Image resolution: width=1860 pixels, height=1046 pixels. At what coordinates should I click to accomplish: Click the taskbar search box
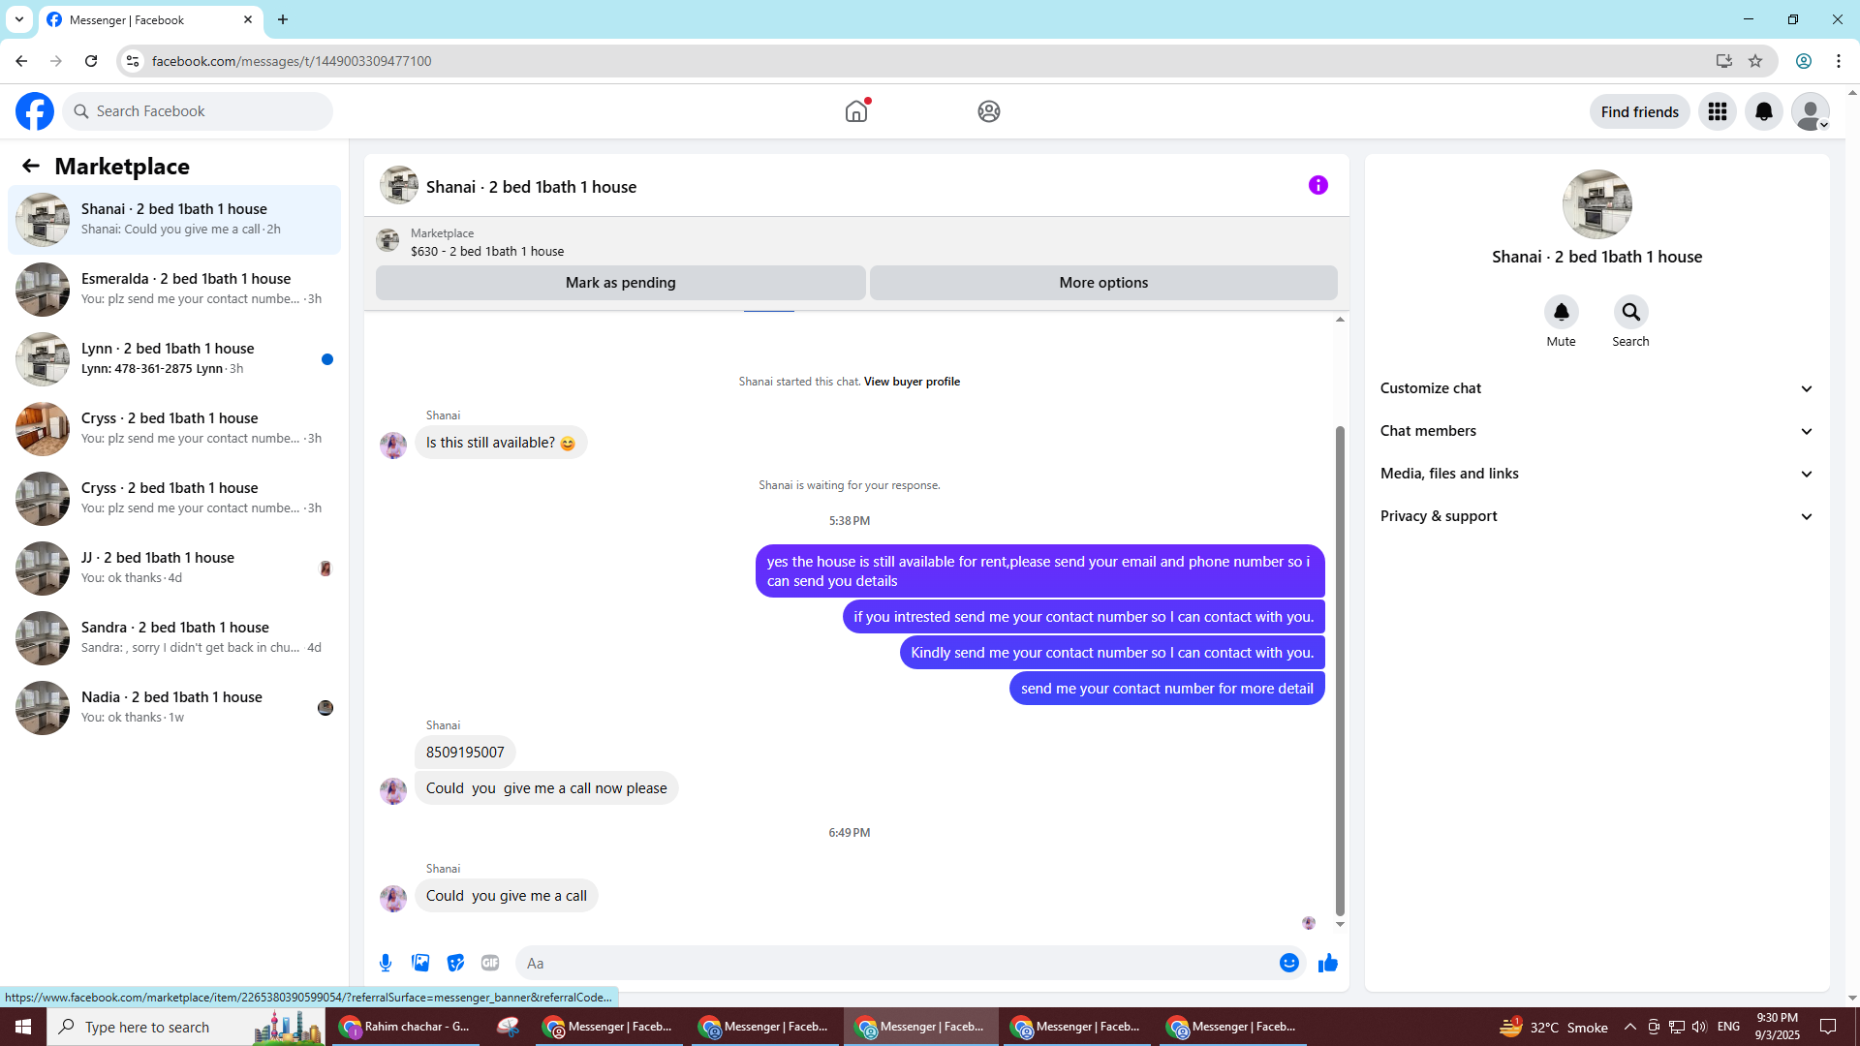click(184, 1027)
